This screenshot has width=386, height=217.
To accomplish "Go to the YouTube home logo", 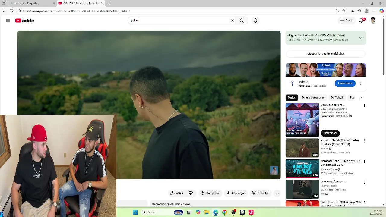I will [25, 20].
